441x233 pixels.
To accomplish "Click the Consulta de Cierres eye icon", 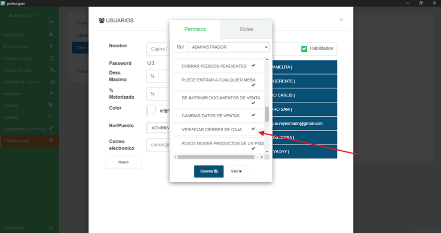I will [x=53, y=82].
